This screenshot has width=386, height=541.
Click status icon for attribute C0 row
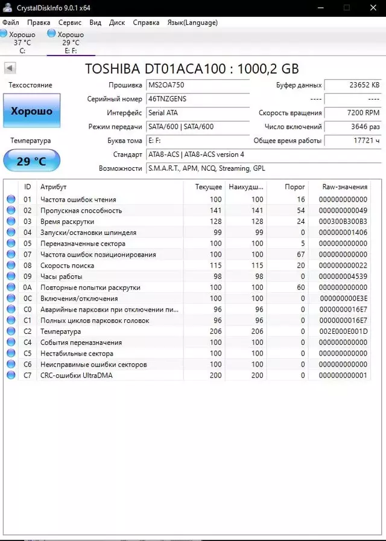click(11, 309)
